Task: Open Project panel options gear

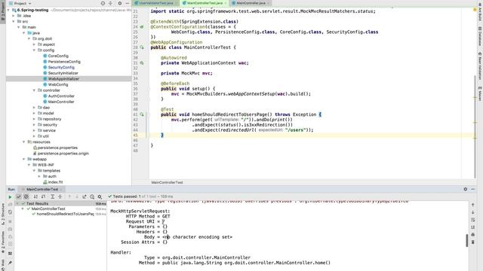Action: click(120, 3)
